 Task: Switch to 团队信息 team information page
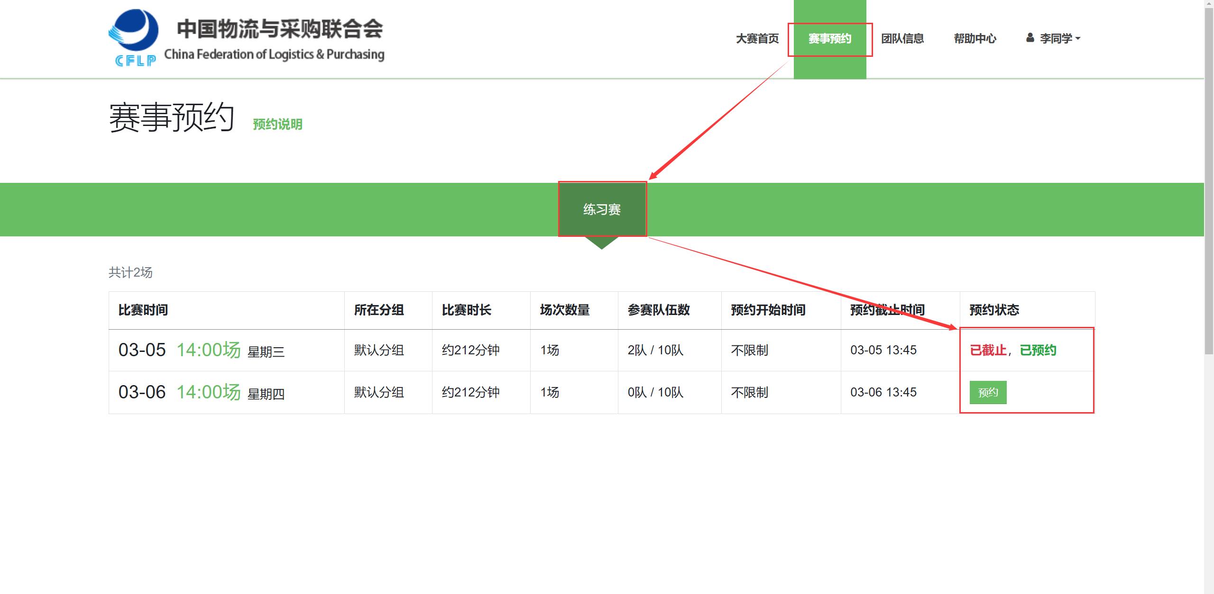point(903,38)
